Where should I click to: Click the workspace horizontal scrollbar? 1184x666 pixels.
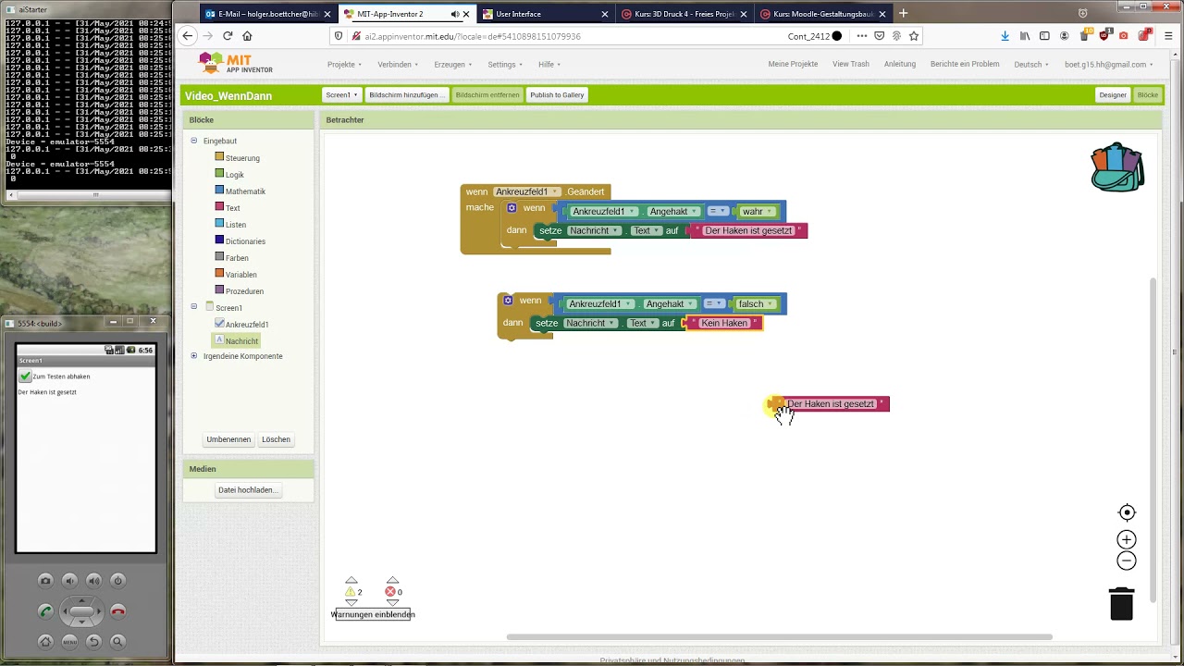[x=779, y=636]
